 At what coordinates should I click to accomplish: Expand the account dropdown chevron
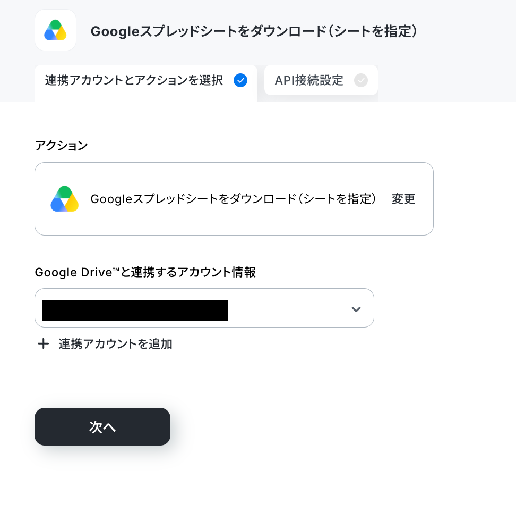(356, 309)
